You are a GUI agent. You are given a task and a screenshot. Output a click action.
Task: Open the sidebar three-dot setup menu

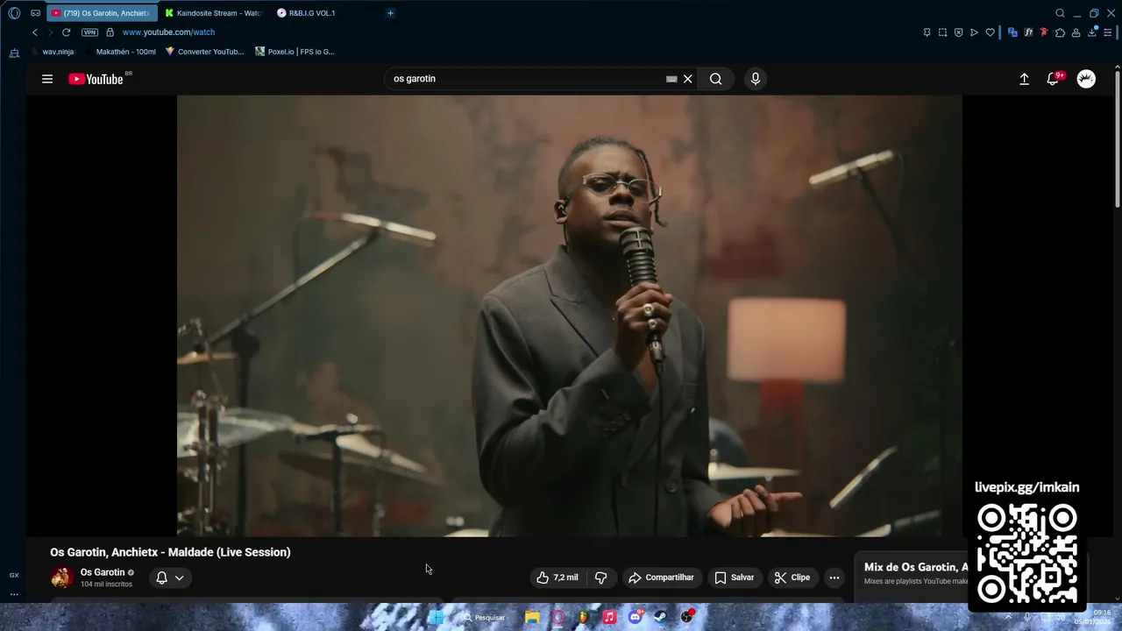point(14,594)
